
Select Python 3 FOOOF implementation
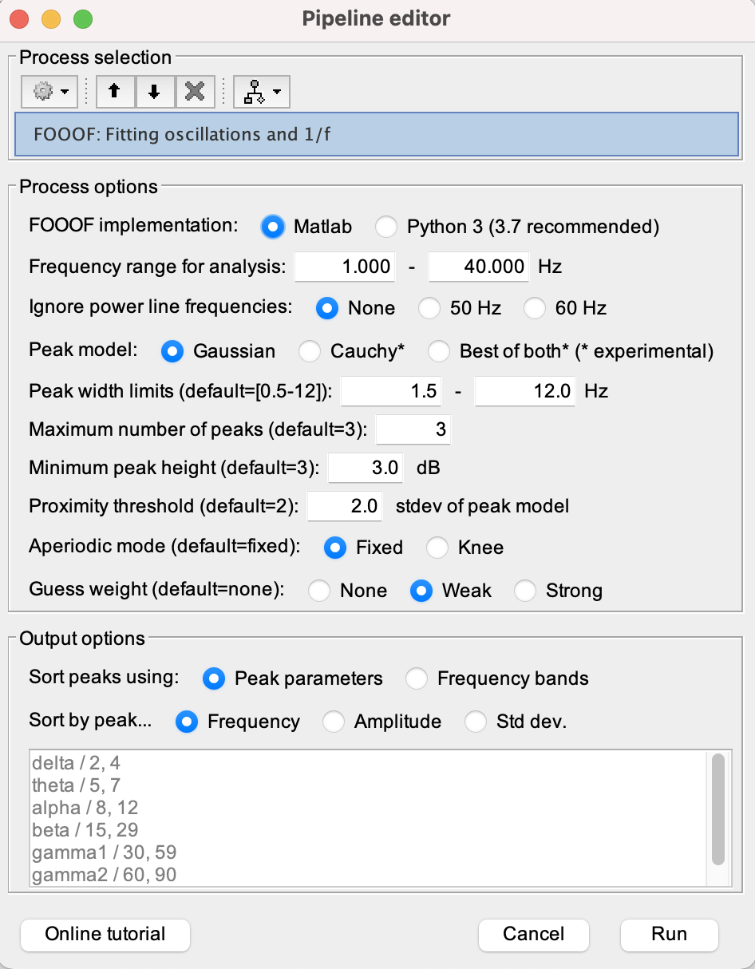pyautogui.click(x=387, y=227)
